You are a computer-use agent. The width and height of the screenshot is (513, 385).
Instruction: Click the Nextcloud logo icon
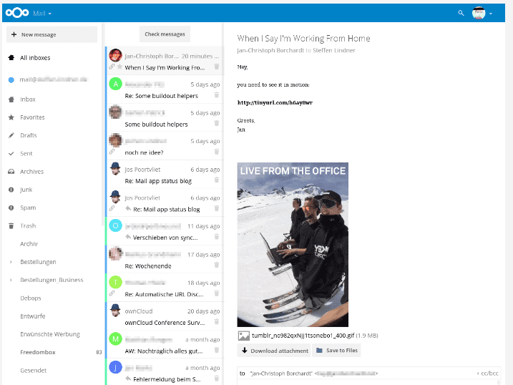click(x=17, y=13)
